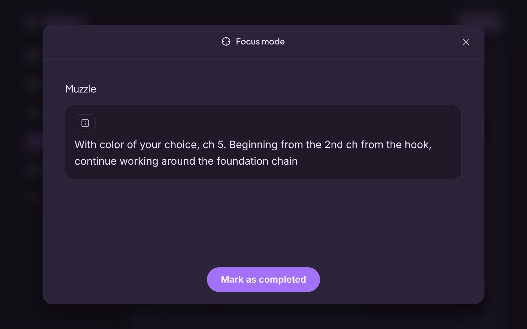Select the Muzzle section heading
This screenshot has height=329, width=527.
[x=81, y=89]
